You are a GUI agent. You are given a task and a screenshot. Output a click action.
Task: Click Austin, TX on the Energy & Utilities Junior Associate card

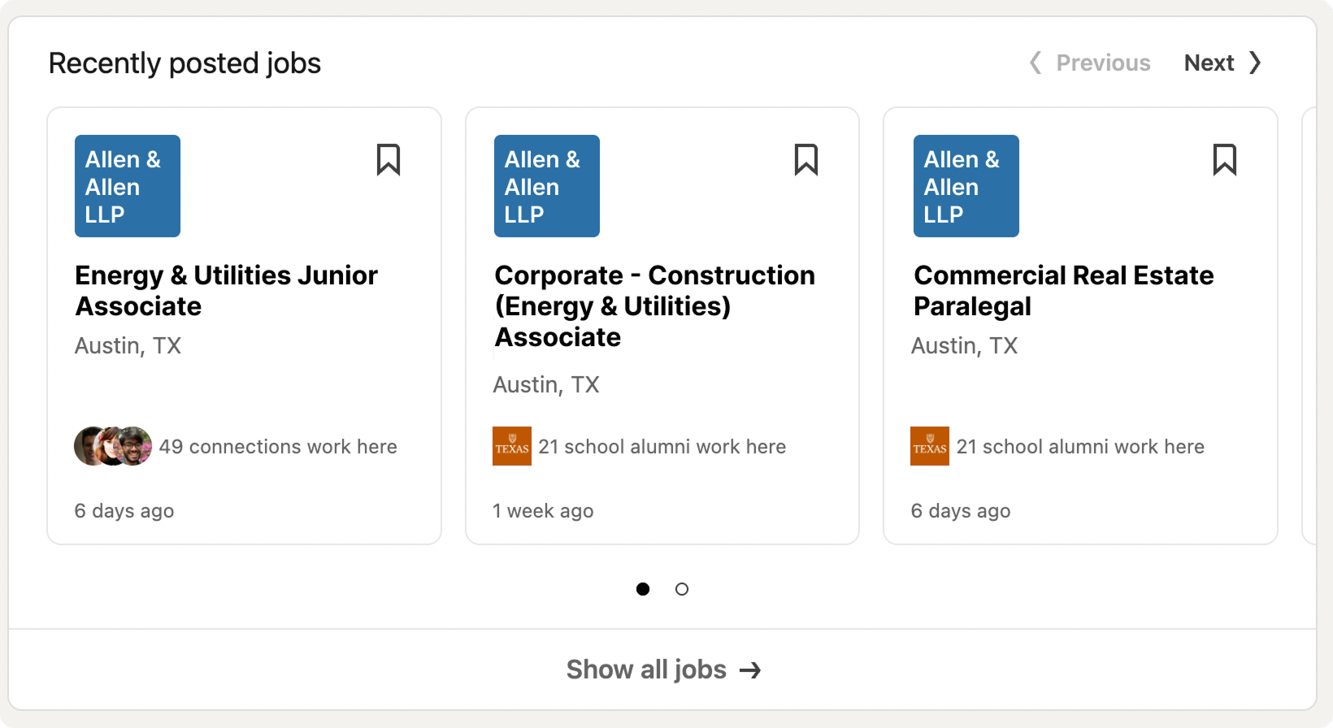(x=128, y=346)
